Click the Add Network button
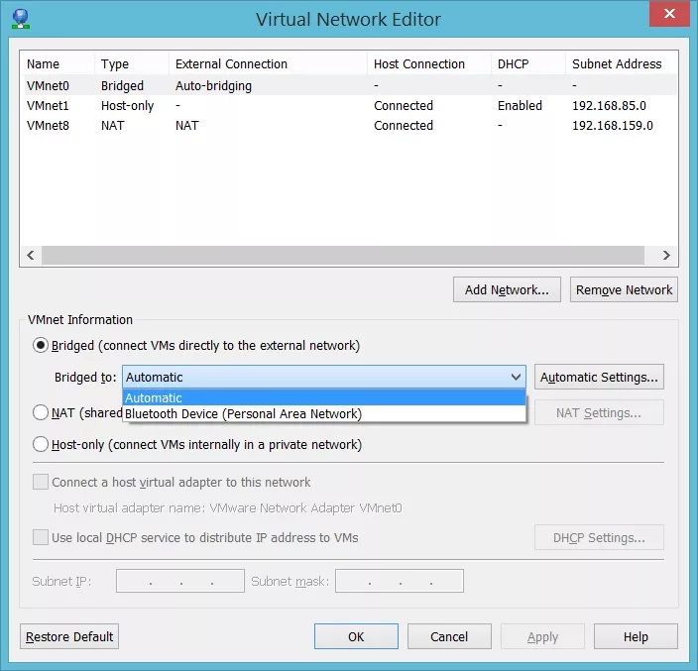 tap(507, 289)
